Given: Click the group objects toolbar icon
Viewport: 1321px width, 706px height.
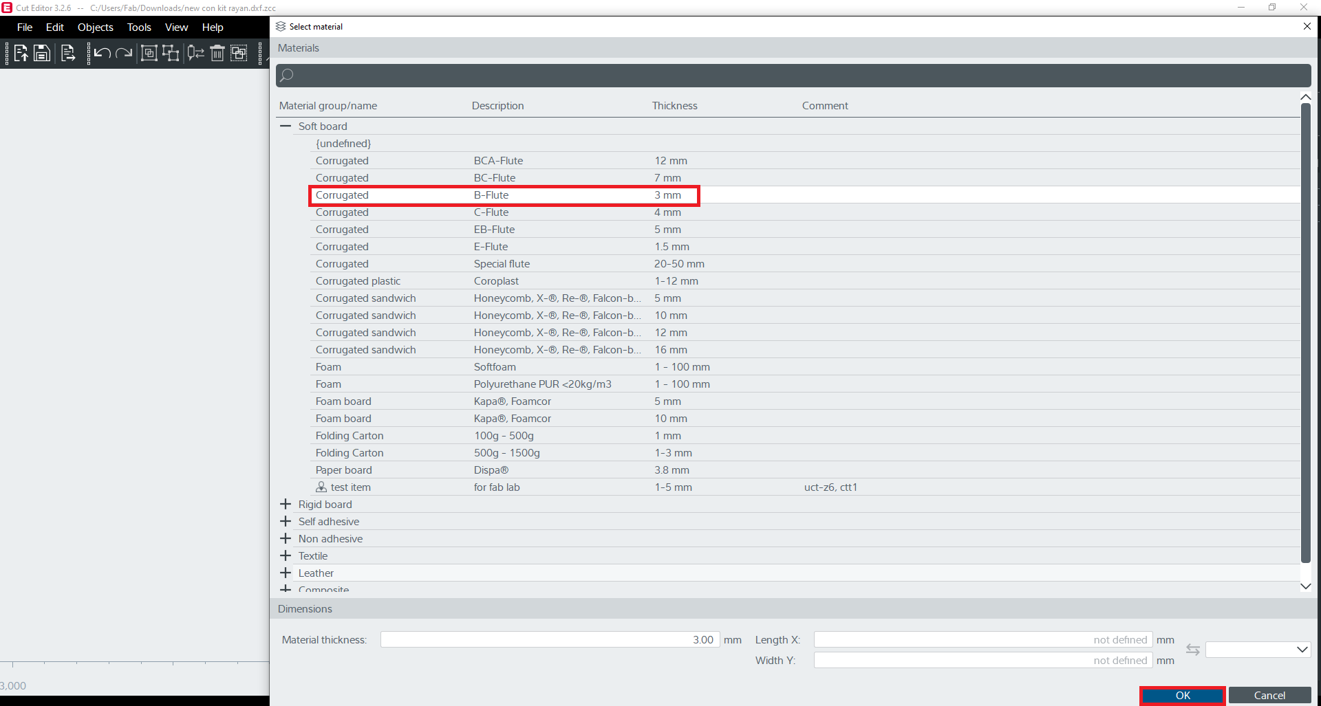Looking at the screenshot, I should click(149, 53).
